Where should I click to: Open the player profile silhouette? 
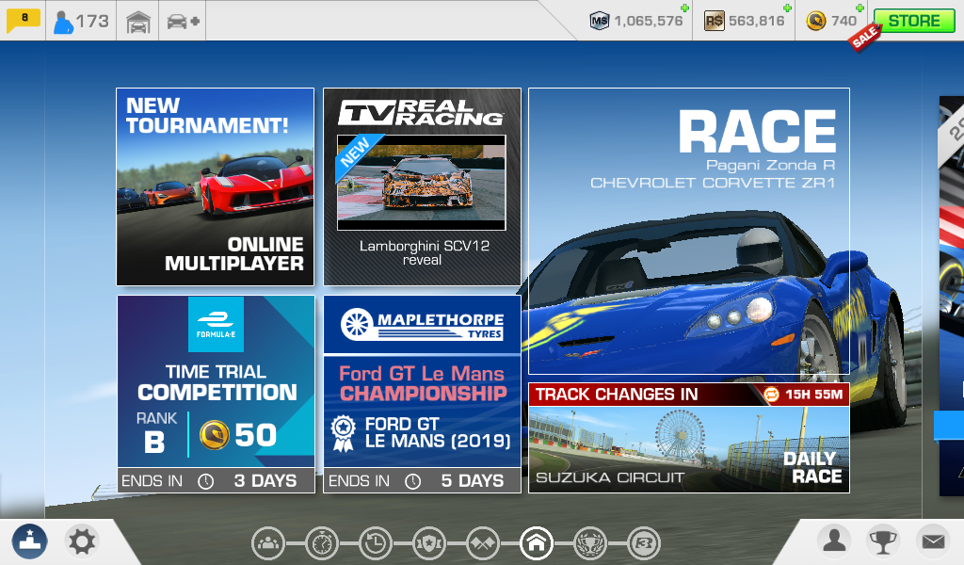[x=834, y=541]
